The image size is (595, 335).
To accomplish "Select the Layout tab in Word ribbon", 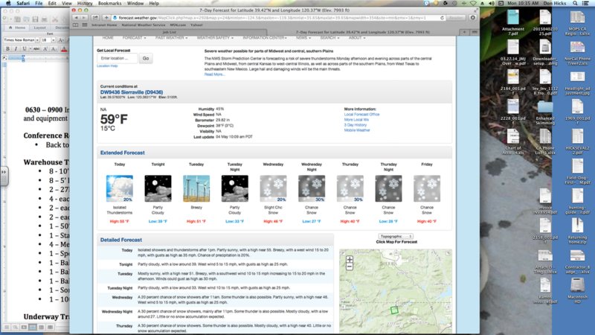I will (x=39, y=28).
